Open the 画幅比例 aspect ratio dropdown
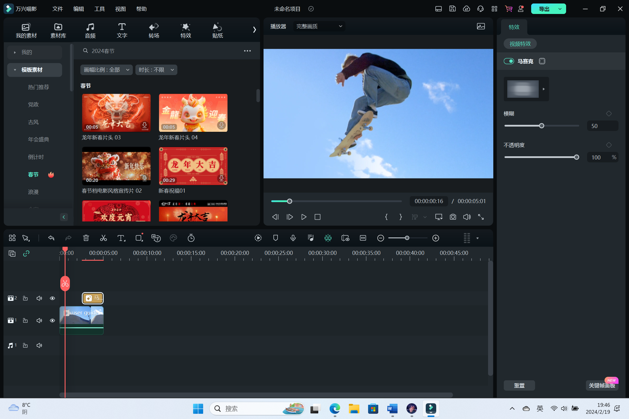The height and width of the screenshot is (419, 629). pyautogui.click(x=106, y=70)
